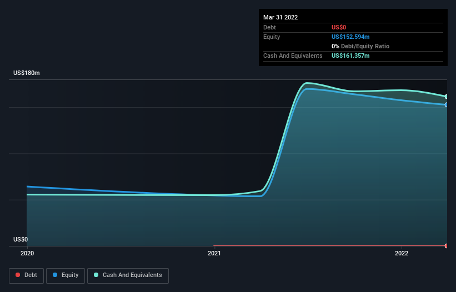Toggle the Equity legend series
456x292 pixels.
coord(66,275)
